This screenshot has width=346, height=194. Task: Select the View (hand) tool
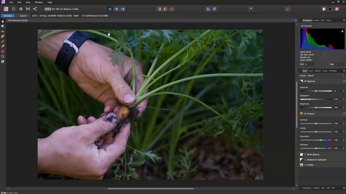[x=3, y=22]
